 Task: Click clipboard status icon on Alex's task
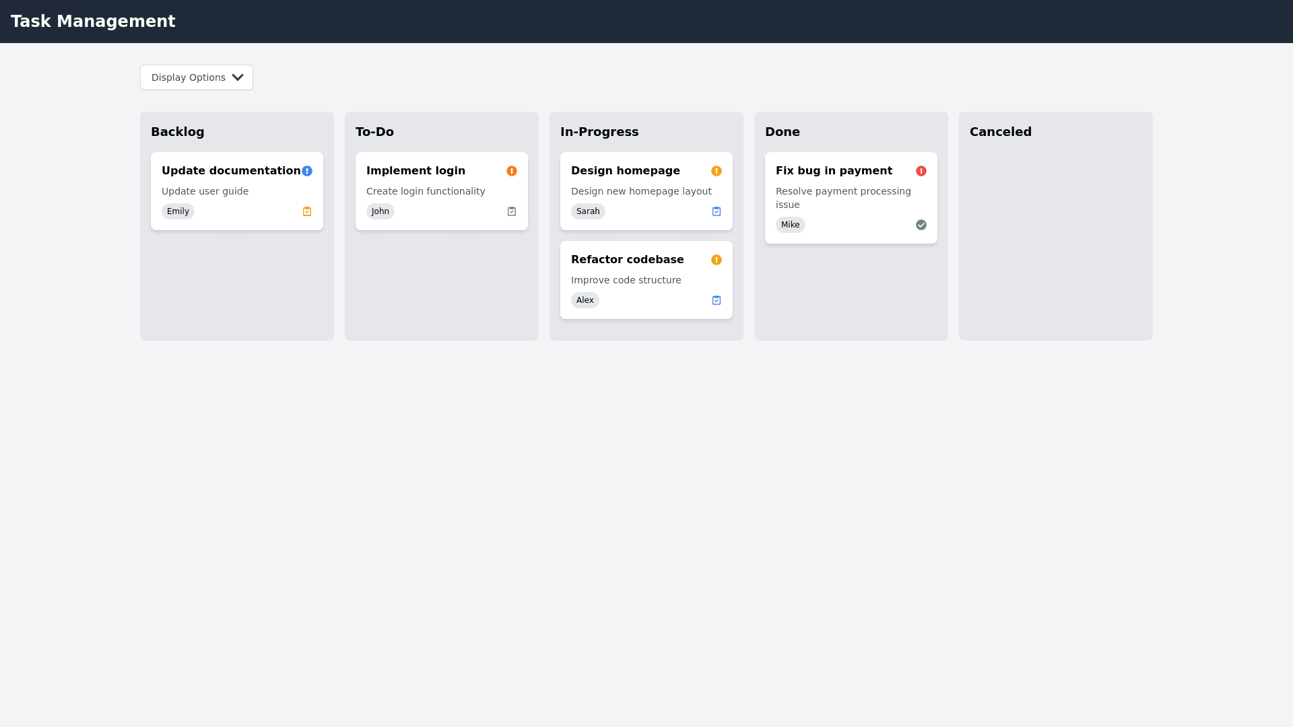(717, 300)
